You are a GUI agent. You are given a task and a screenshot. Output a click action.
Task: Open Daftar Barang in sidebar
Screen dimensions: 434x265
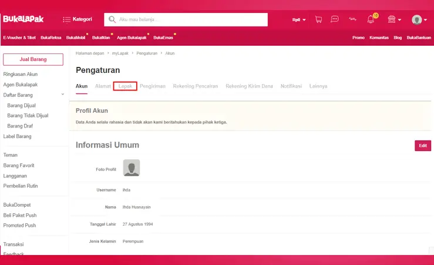(18, 95)
